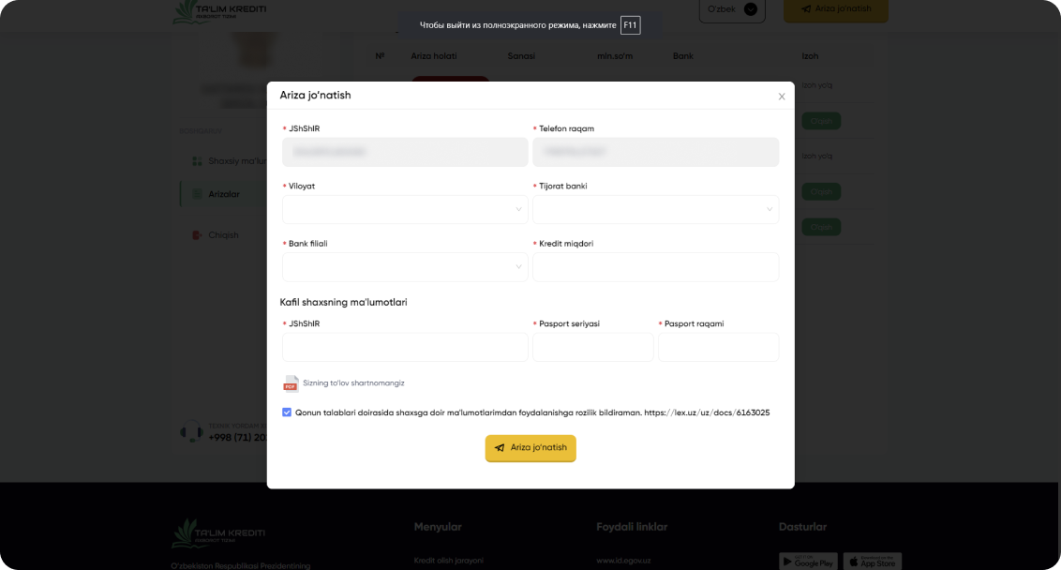Select Arizalar in the sidebar menu

click(224, 194)
